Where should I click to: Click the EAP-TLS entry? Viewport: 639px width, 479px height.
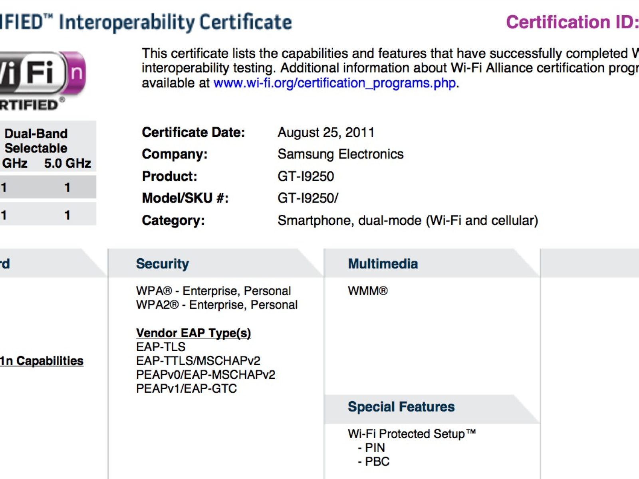coord(161,347)
